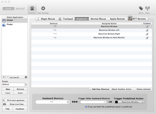Switch to the Trackpad tab
This screenshot has height=114, width=156.
click(x=66, y=19)
